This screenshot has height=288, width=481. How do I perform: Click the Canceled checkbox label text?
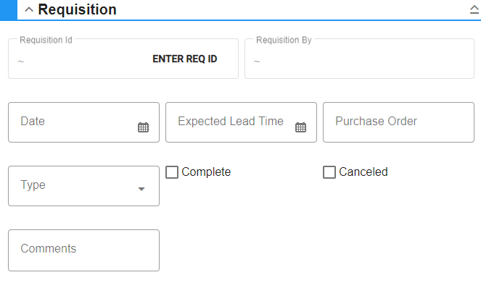[363, 172]
